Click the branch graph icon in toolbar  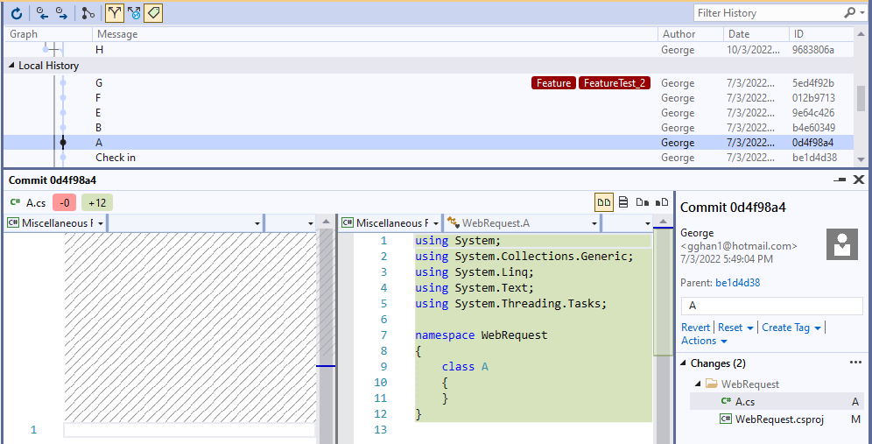pyautogui.click(x=88, y=13)
